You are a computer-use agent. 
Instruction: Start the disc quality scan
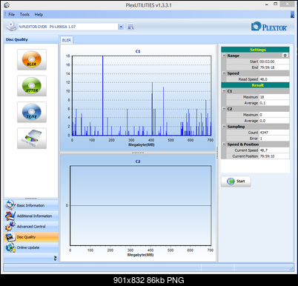[236, 182]
